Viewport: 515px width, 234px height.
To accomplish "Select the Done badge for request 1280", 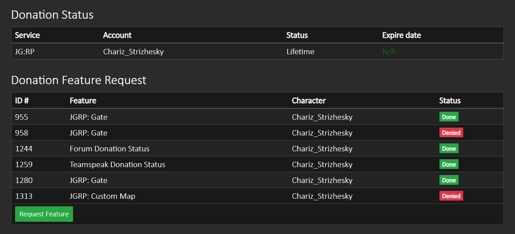I will tap(449, 180).
